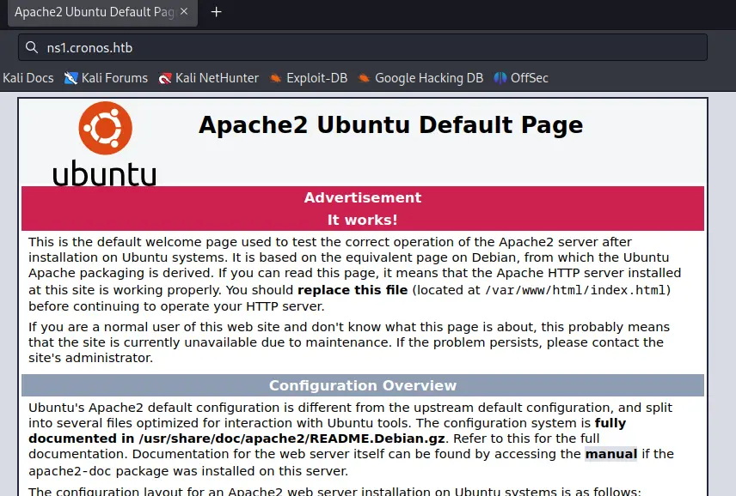Image resolution: width=736 pixels, height=496 pixels.
Task: Click the apache2-doc package name text
Action: coord(70,471)
